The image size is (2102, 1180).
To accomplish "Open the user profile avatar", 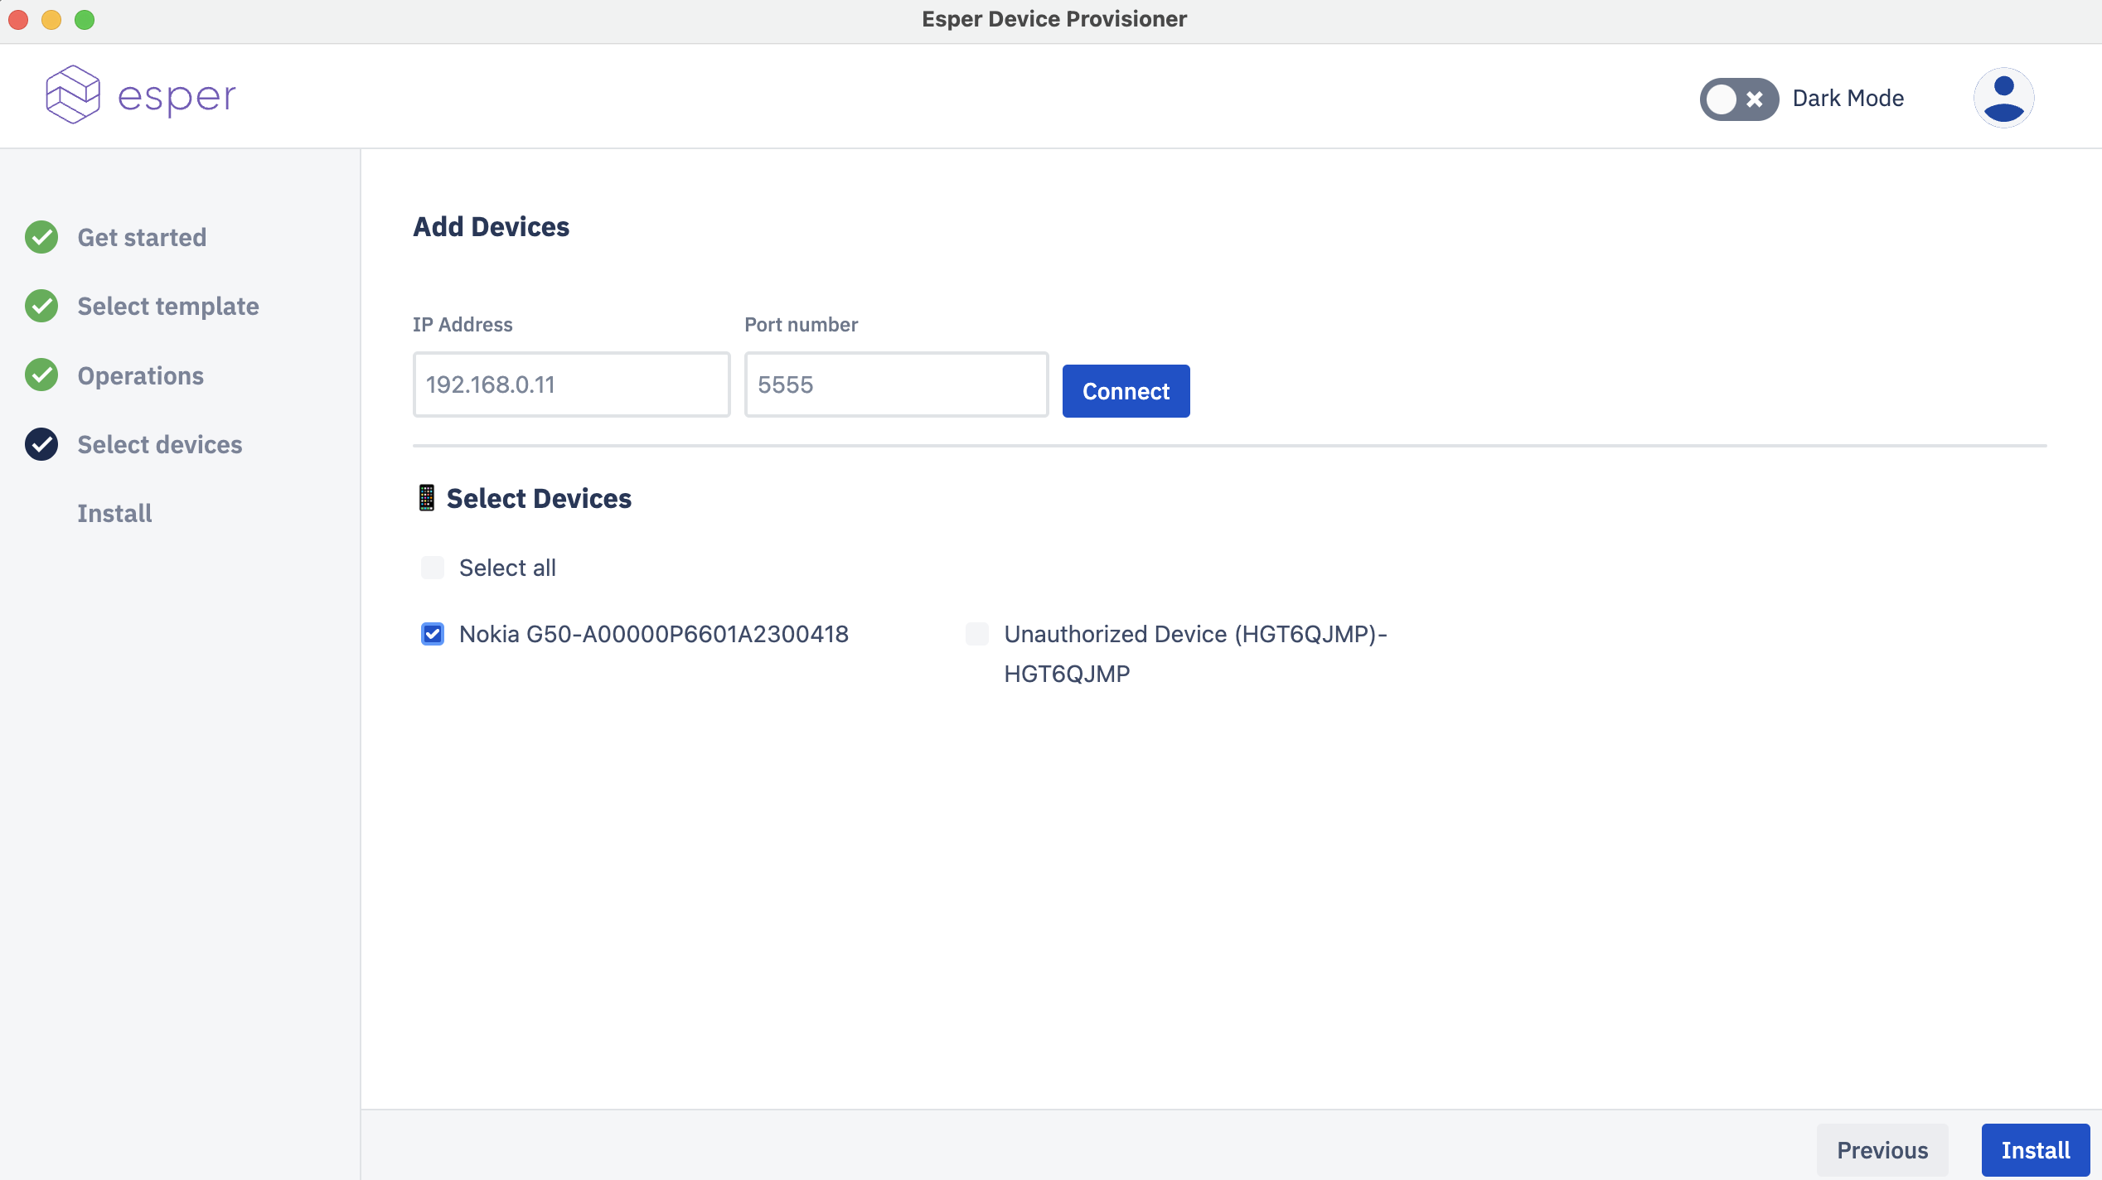I will coord(2003,98).
